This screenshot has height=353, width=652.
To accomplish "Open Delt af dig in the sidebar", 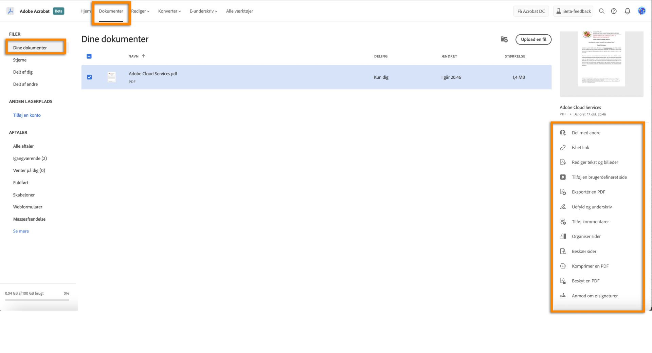I will click(x=23, y=72).
